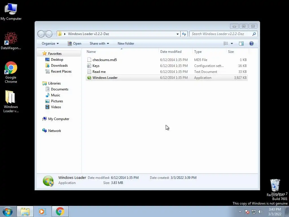Select the Keys configuration file
This screenshot has height=217, width=289.
[x=167, y=66]
